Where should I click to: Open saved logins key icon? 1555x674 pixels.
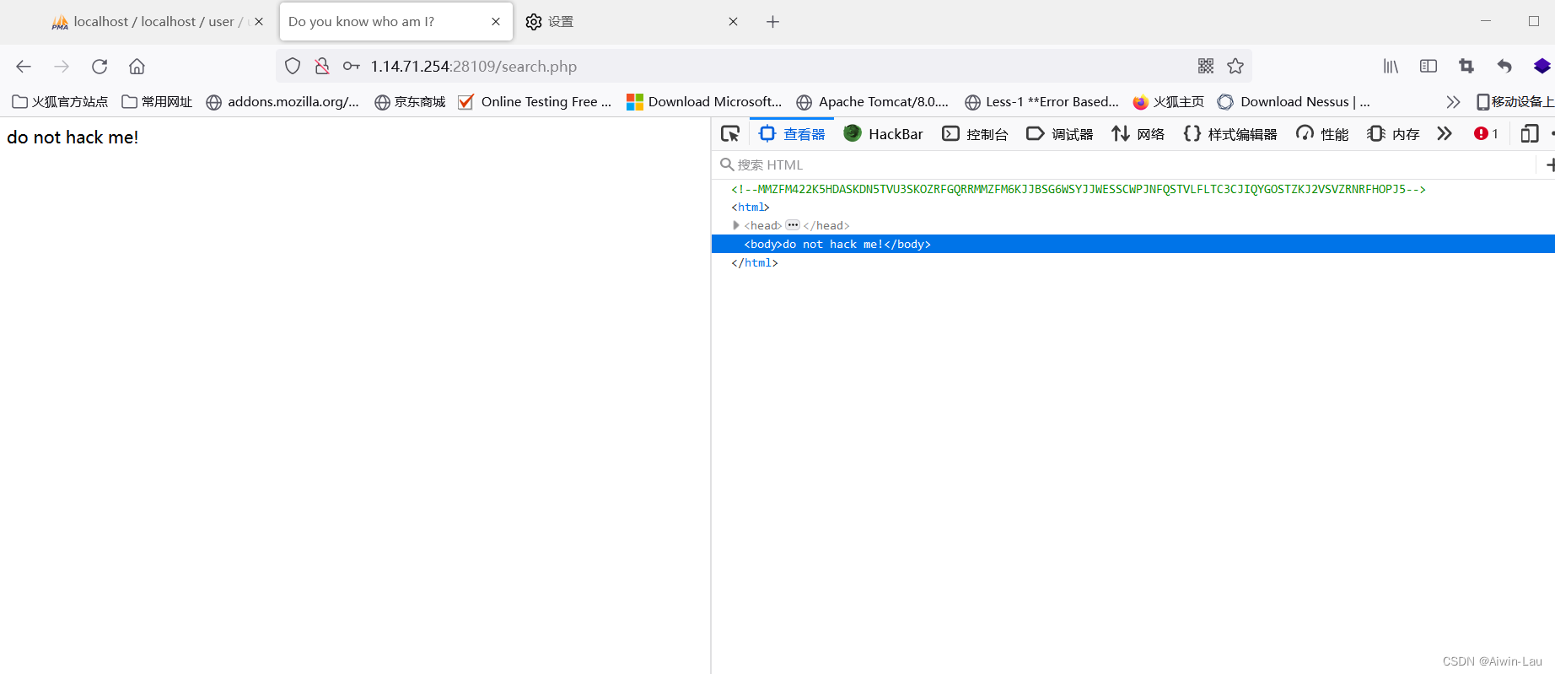[x=352, y=67]
